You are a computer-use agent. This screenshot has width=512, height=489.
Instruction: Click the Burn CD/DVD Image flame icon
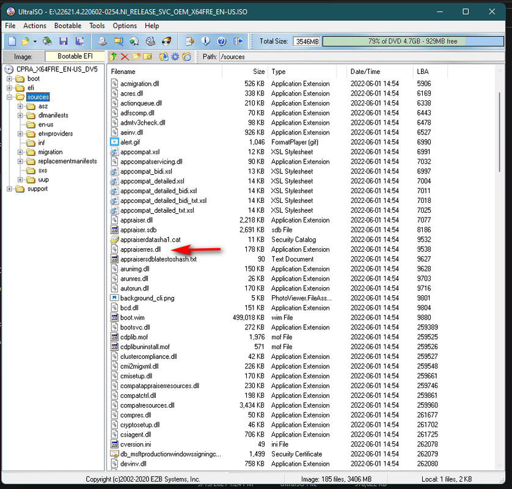pos(167,41)
